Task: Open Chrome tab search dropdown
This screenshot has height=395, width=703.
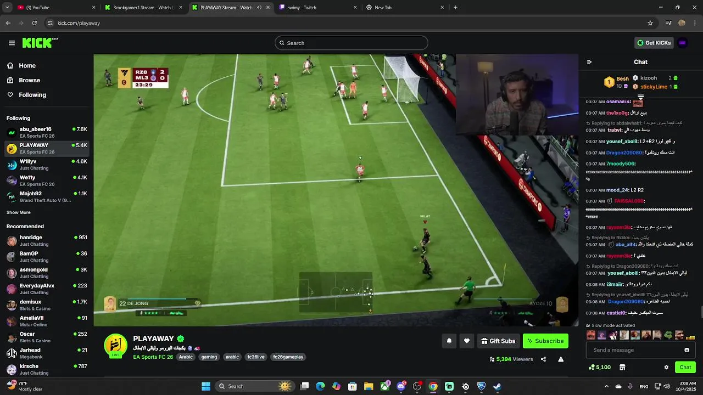Action: click(8, 8)
